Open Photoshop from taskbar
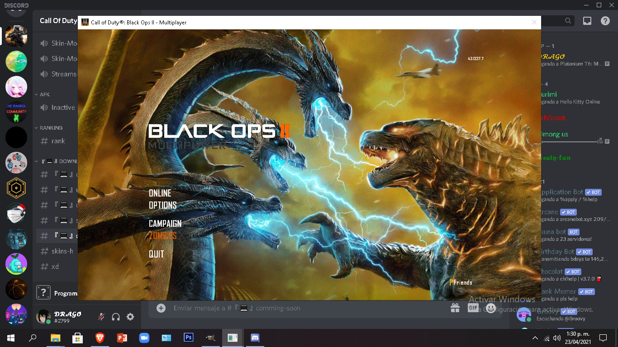 [x=188, y=338]
